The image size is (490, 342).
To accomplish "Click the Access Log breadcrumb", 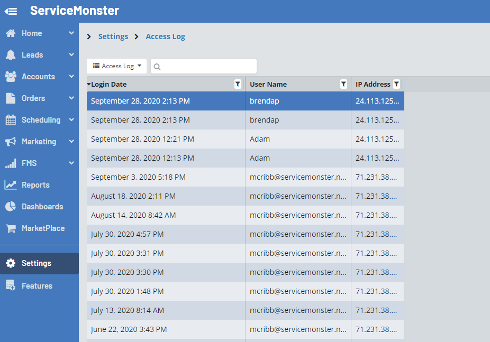I will 166,36.
